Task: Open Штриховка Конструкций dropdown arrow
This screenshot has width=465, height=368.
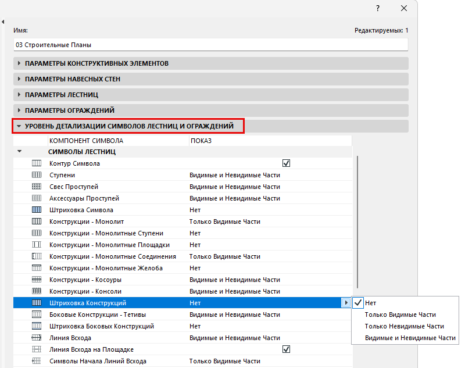Action: point(346,303)
